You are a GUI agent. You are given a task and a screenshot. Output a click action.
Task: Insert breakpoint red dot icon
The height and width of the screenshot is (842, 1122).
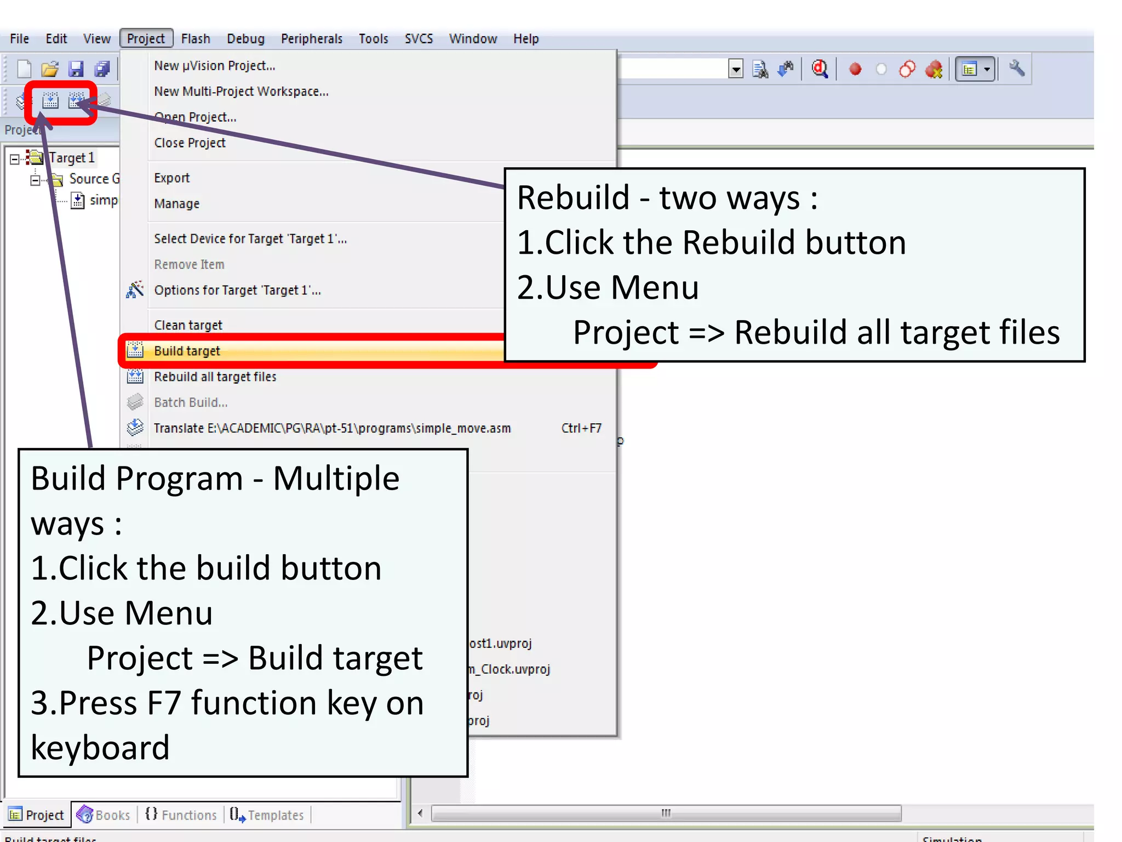click(x=855, y=69)
